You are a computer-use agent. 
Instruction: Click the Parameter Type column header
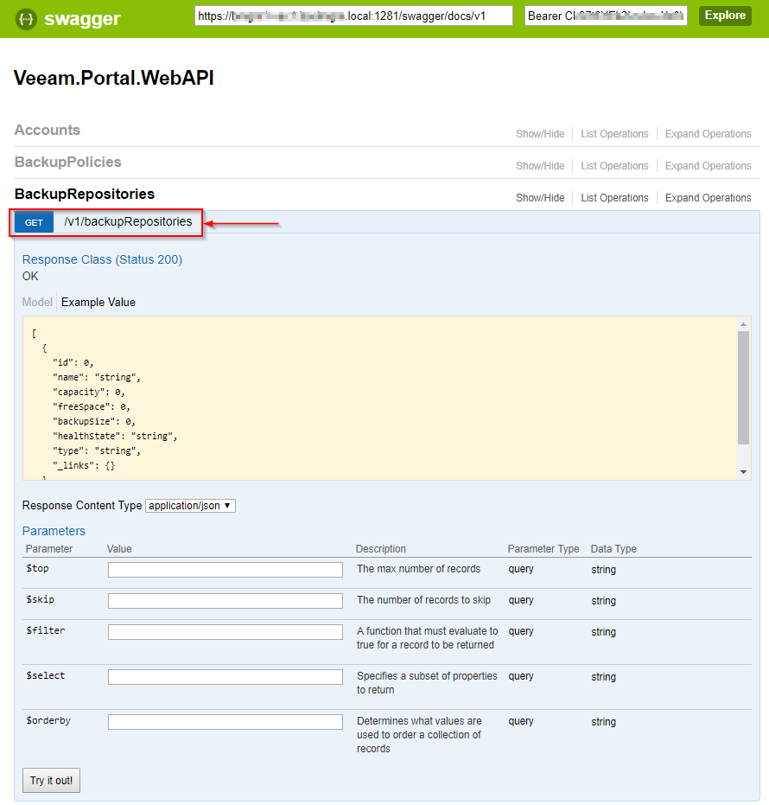click(x=543, y=549)
